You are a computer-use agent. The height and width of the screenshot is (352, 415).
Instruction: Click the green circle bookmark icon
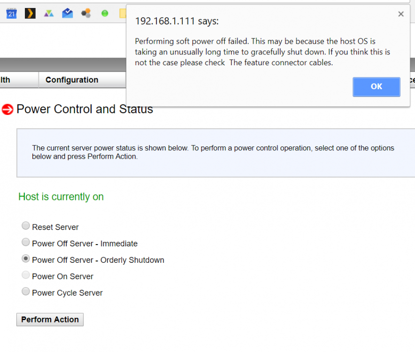pyautogui.click(x=105, y=13)
